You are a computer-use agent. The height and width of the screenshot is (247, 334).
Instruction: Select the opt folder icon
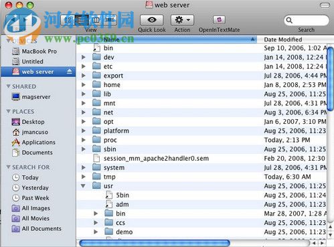click(96, 121)
